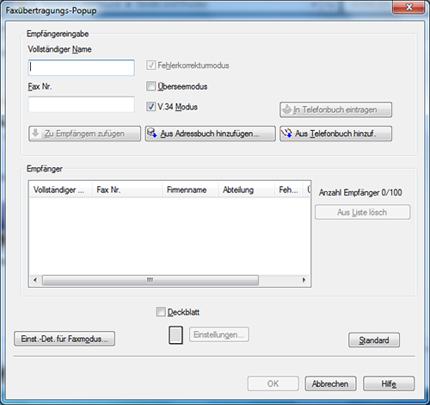Close the Faxübertragungs-Popup window
The height and width of the screenshot is (405, 430).
[x=408, y=7]
